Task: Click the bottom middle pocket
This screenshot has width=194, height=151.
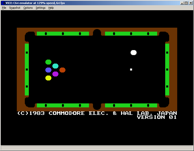Action: pos(97,106)
